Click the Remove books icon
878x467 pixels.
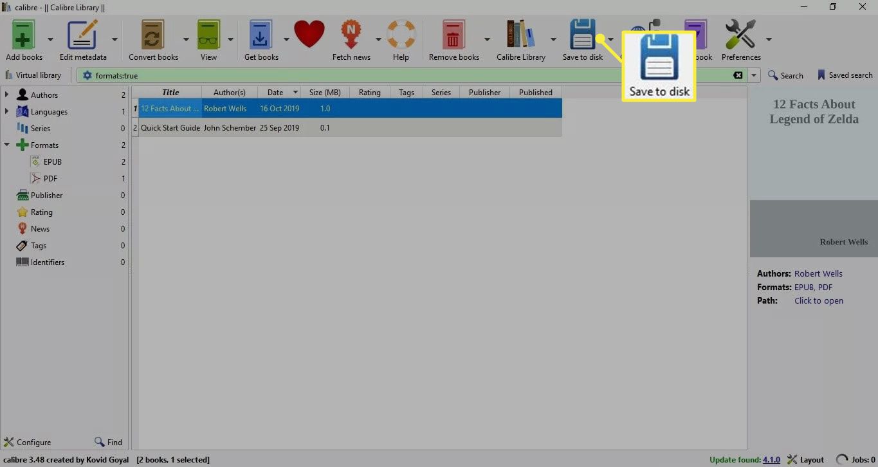coord(453,34)
